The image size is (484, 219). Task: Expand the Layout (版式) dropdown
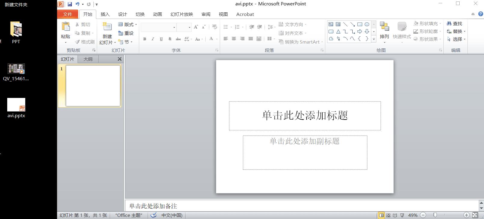(128, 24)
